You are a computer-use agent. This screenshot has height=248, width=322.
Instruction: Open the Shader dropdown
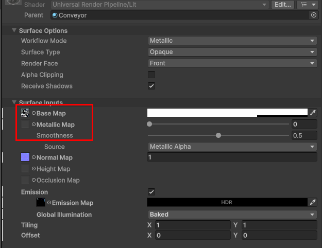point(160,5)
